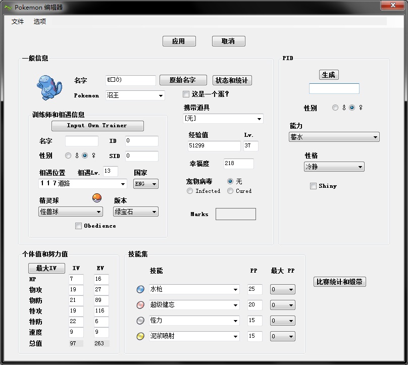Viewport: 408px width, 365px height.
Task: Open the 水枪 move dropdown
Action: pos(194,289)
